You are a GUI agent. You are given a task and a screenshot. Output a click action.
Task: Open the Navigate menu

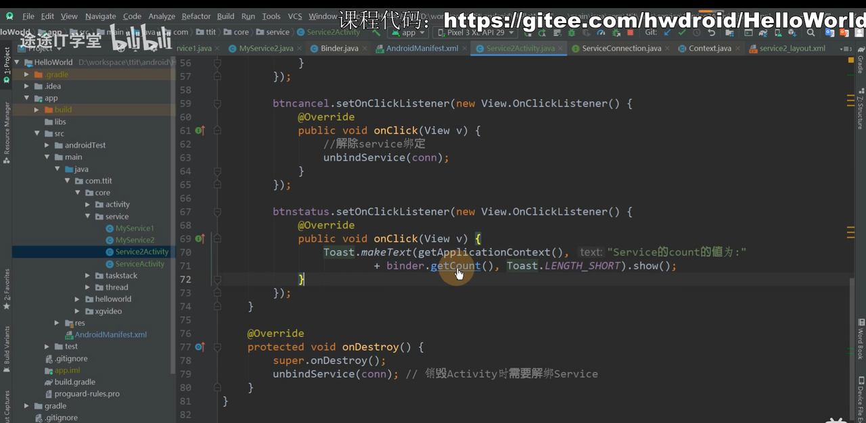(100, 16)
